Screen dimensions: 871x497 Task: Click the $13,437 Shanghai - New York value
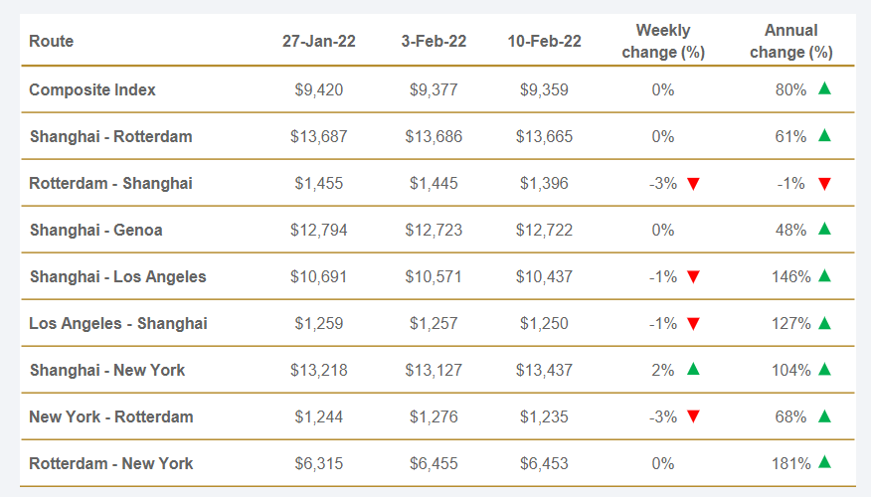tap(544, 370)
